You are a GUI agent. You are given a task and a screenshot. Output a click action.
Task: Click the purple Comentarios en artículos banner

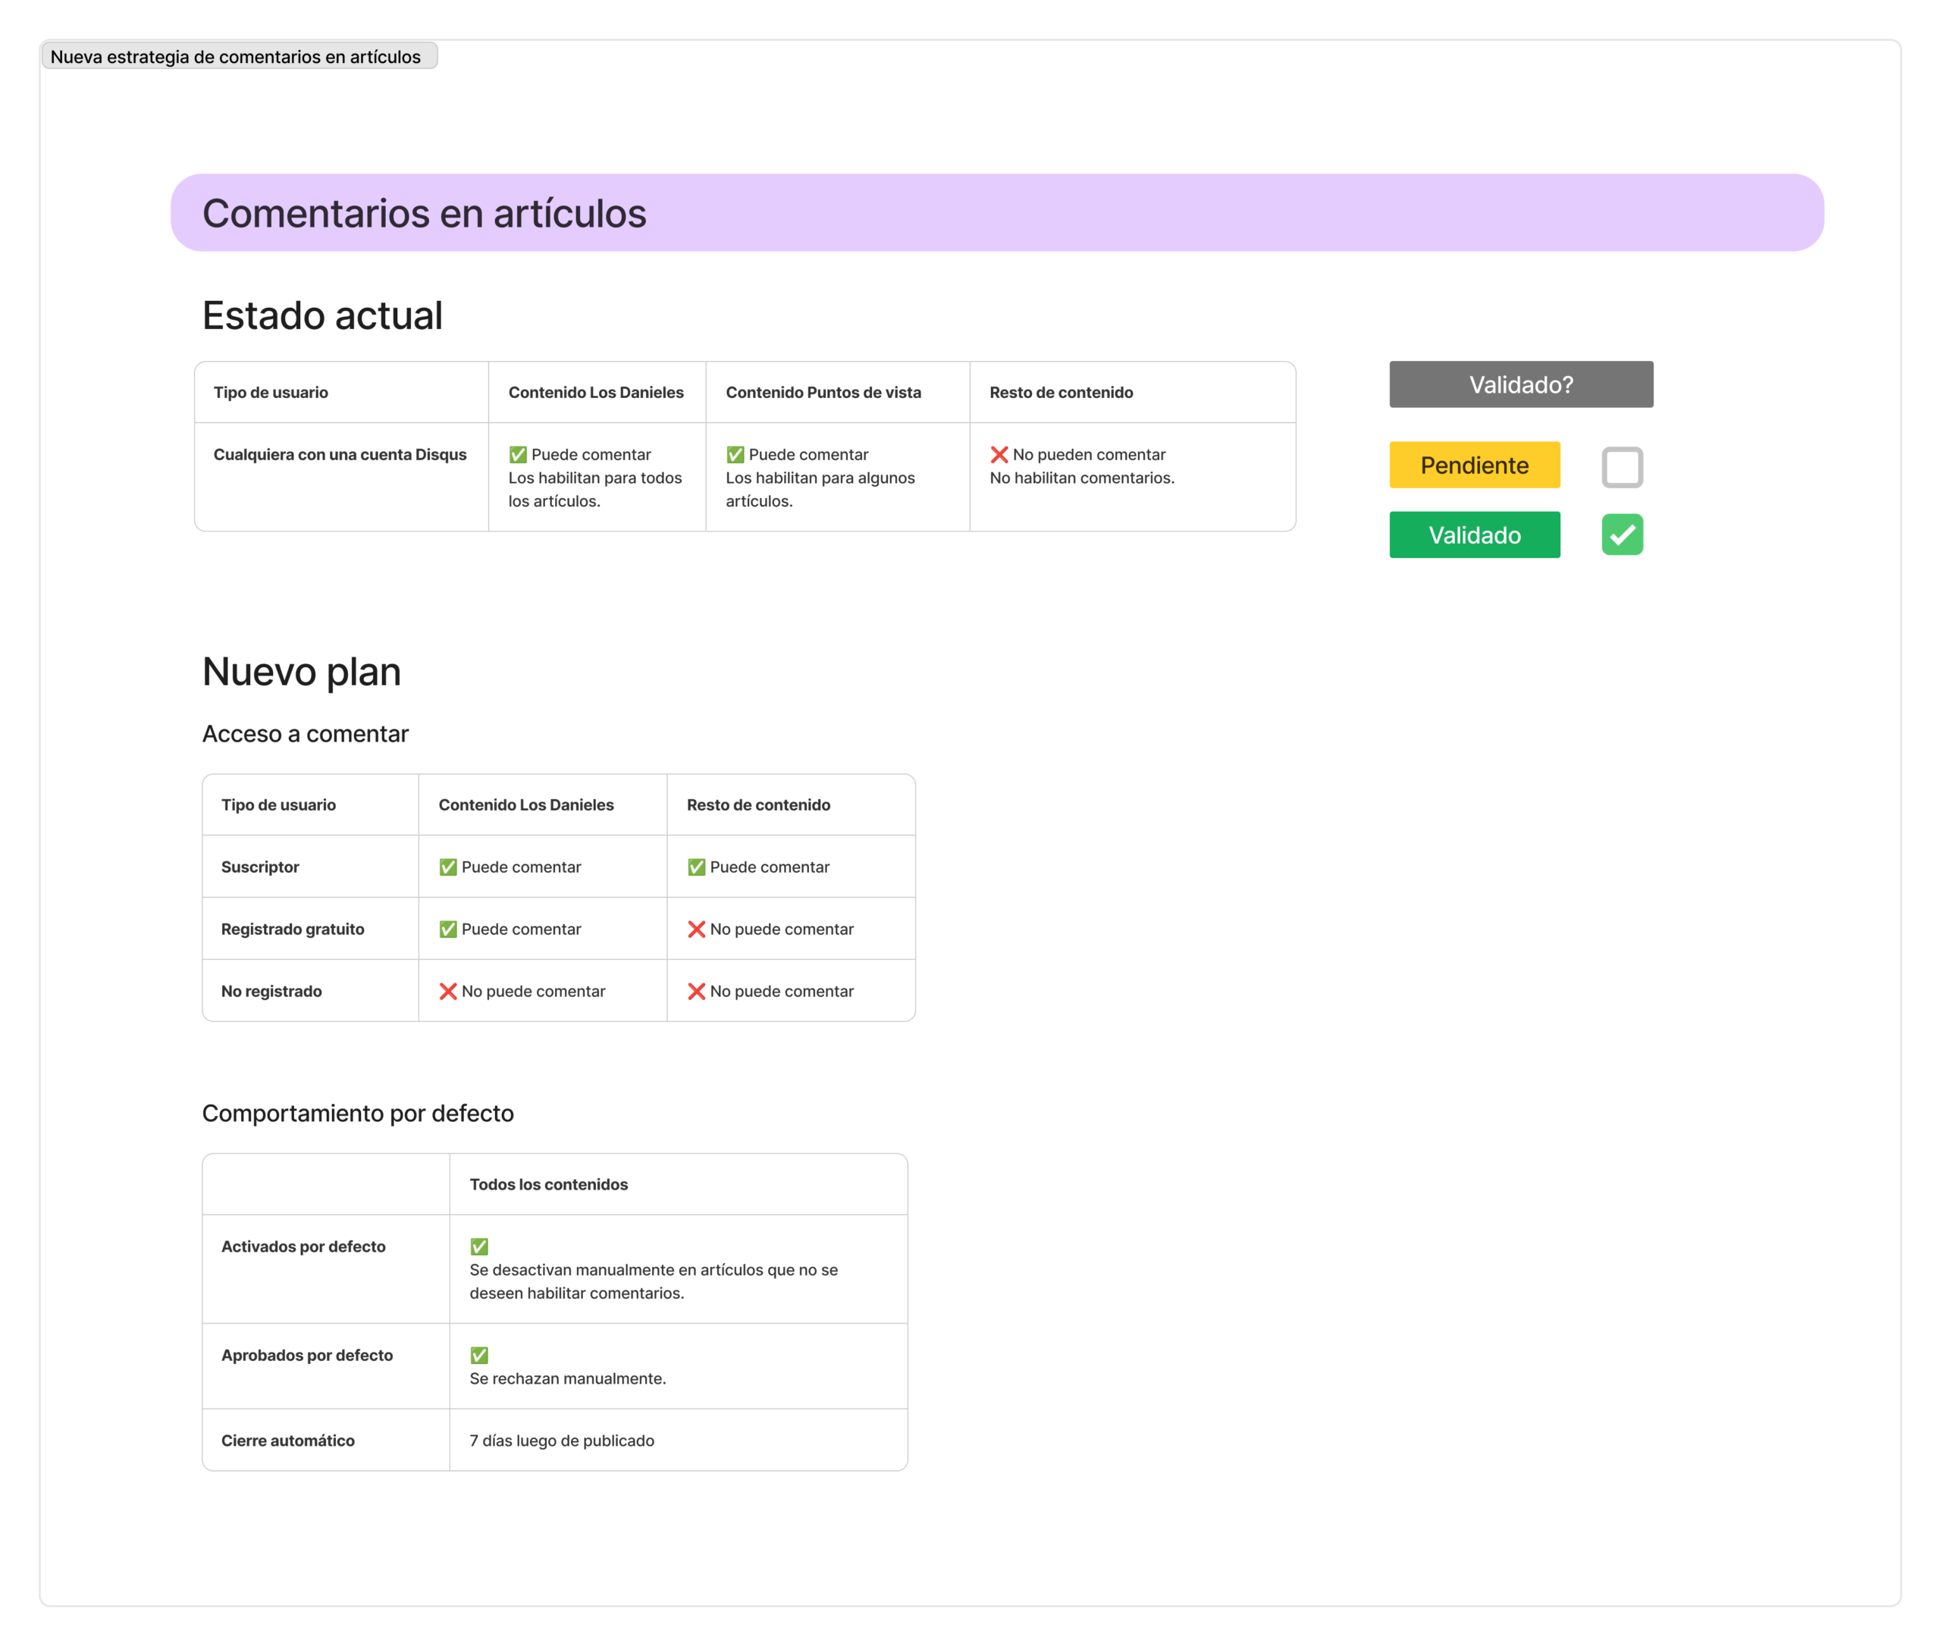pyautogui.click(x=996, y=213)
